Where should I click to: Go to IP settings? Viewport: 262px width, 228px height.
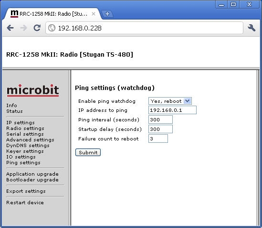point(21,123)
